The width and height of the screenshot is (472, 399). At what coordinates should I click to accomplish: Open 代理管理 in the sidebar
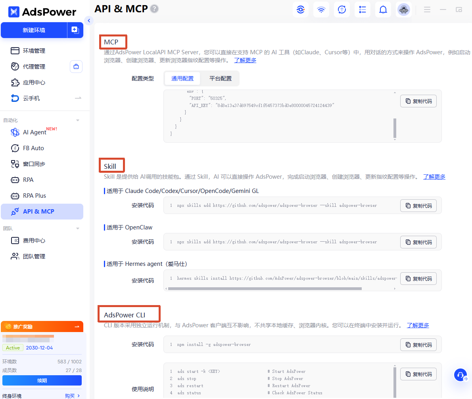(x=35, y=67)
